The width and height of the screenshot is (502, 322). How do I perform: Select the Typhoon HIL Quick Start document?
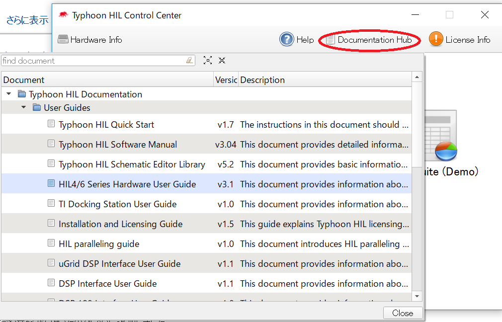pyautogui.click(x=106, y=125)
